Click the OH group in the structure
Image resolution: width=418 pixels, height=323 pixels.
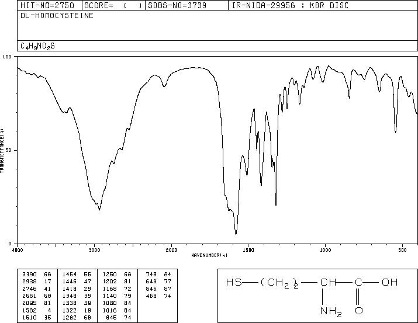click(x=389, y=282)
